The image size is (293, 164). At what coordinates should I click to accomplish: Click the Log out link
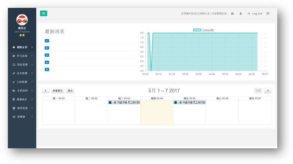tap(255, 13)
